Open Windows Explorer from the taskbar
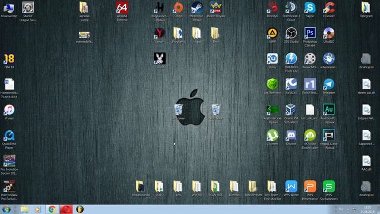This screenshot has height=214, width=380. [24, 209]
